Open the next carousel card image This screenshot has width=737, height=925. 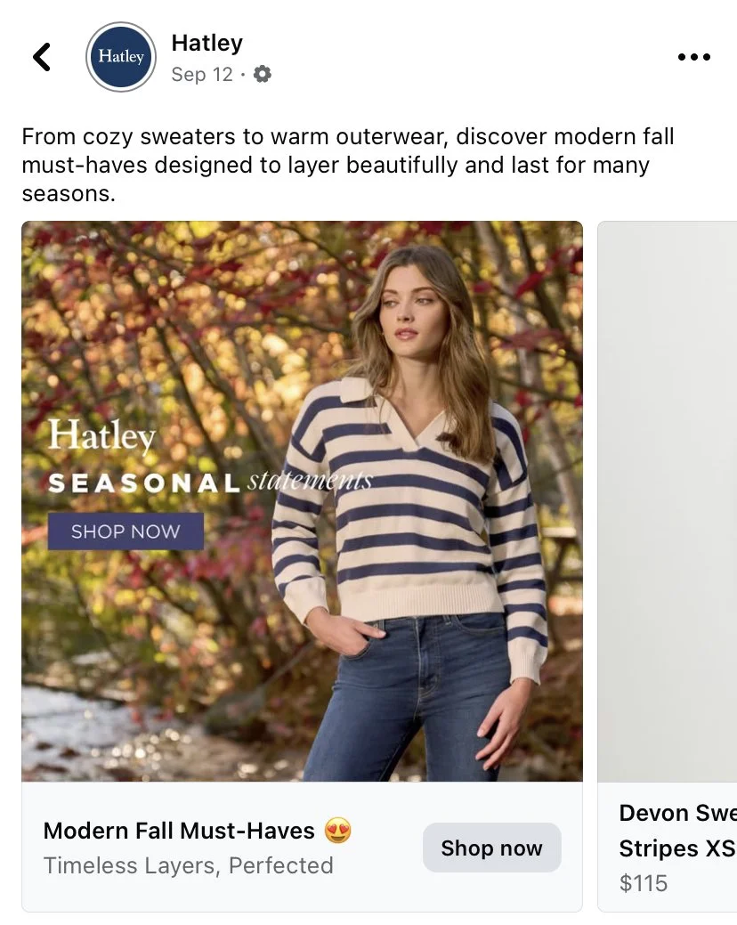[x=668, y=501]
